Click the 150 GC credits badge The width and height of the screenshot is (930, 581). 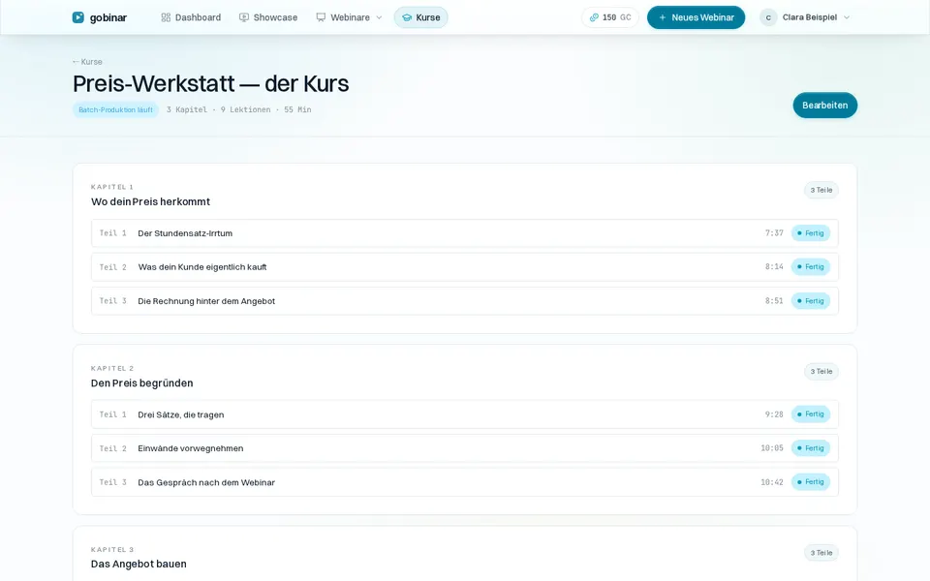tap(610, 17)
